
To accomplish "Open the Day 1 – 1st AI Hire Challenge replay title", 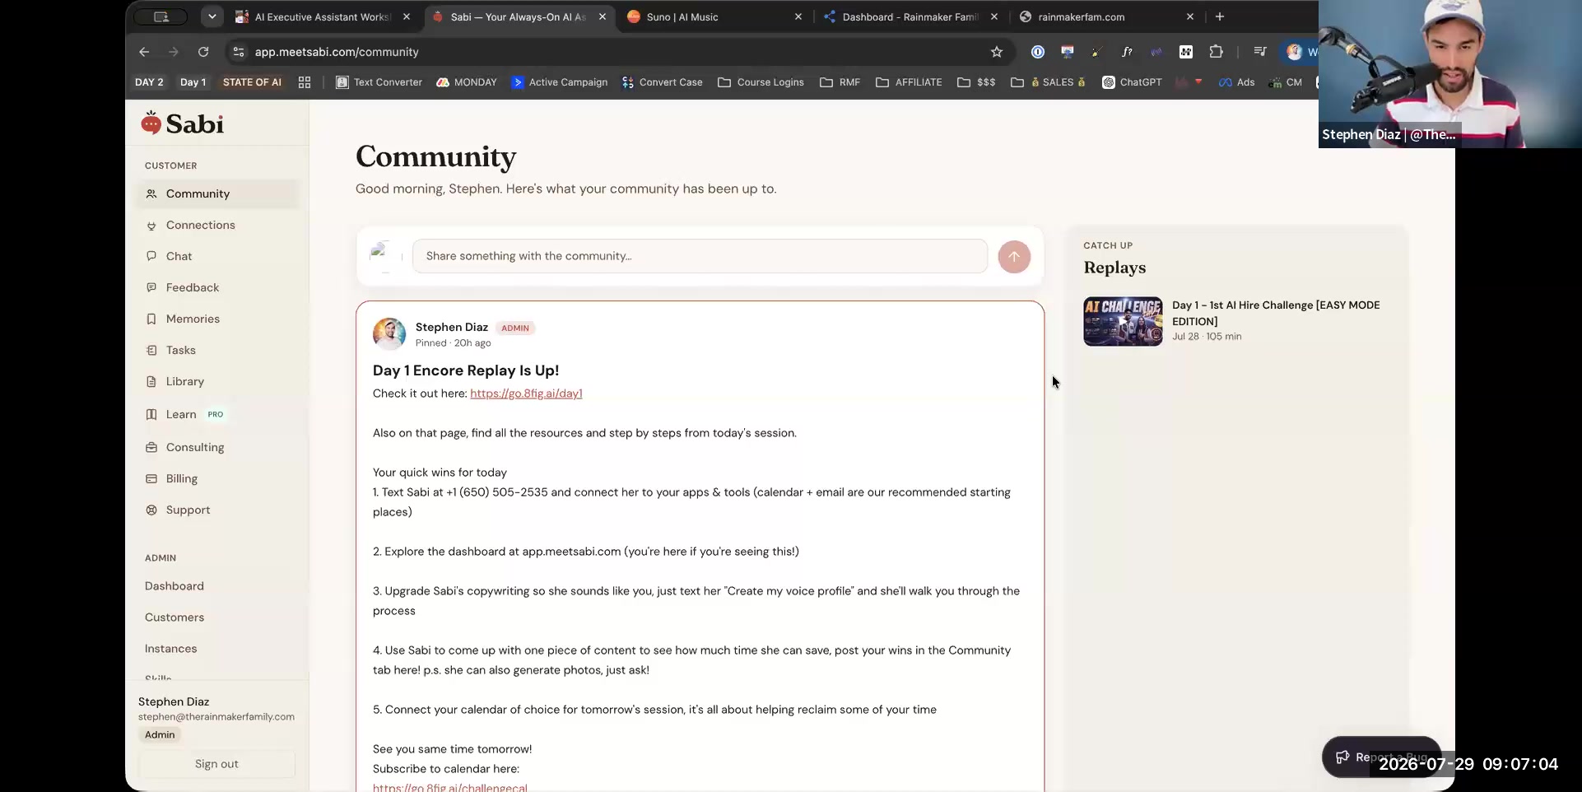I will 1276,313.
